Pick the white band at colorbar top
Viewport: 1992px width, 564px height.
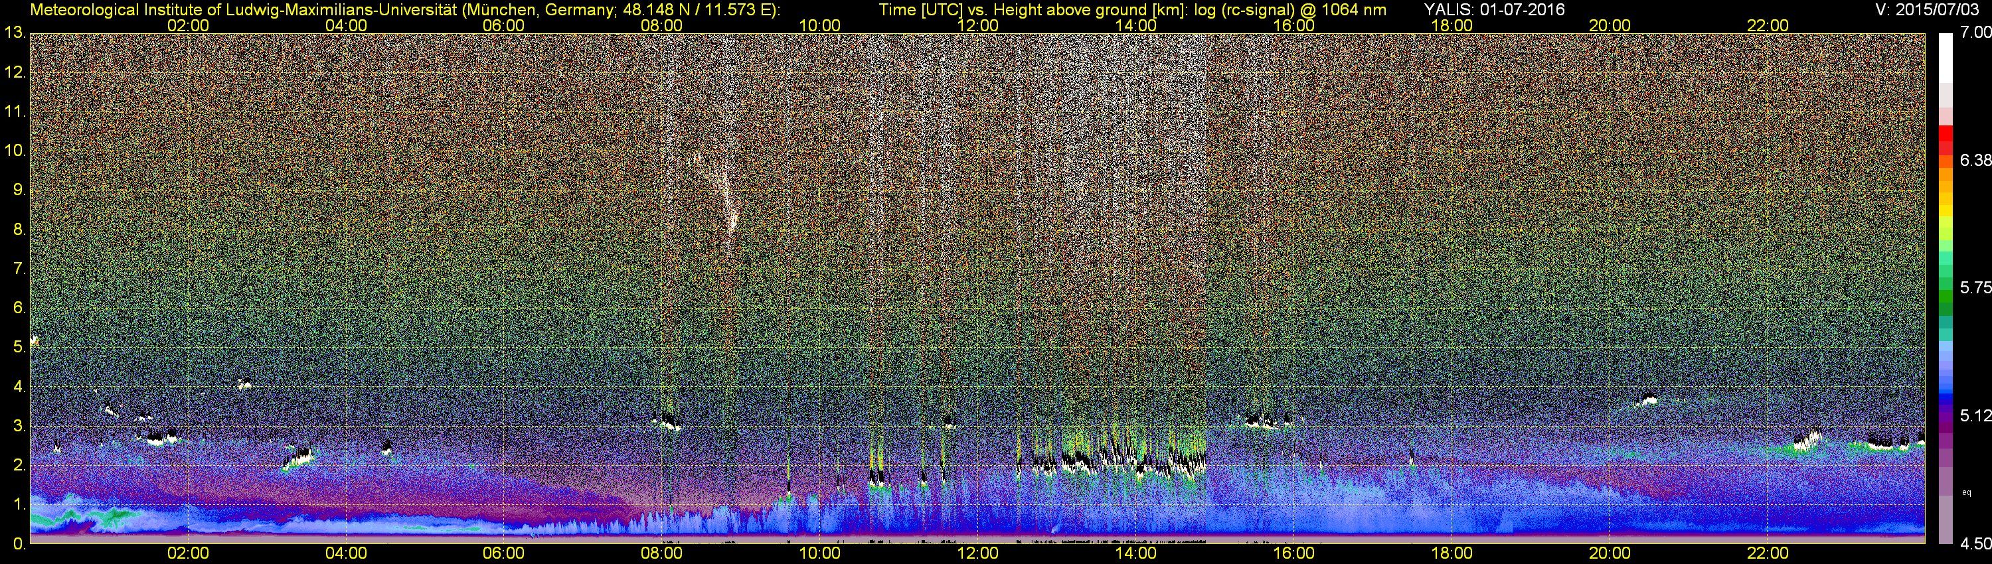point(1946,56)
